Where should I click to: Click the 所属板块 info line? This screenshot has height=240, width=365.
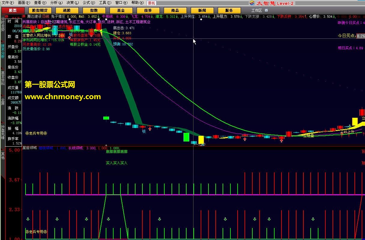pos(87,22)
